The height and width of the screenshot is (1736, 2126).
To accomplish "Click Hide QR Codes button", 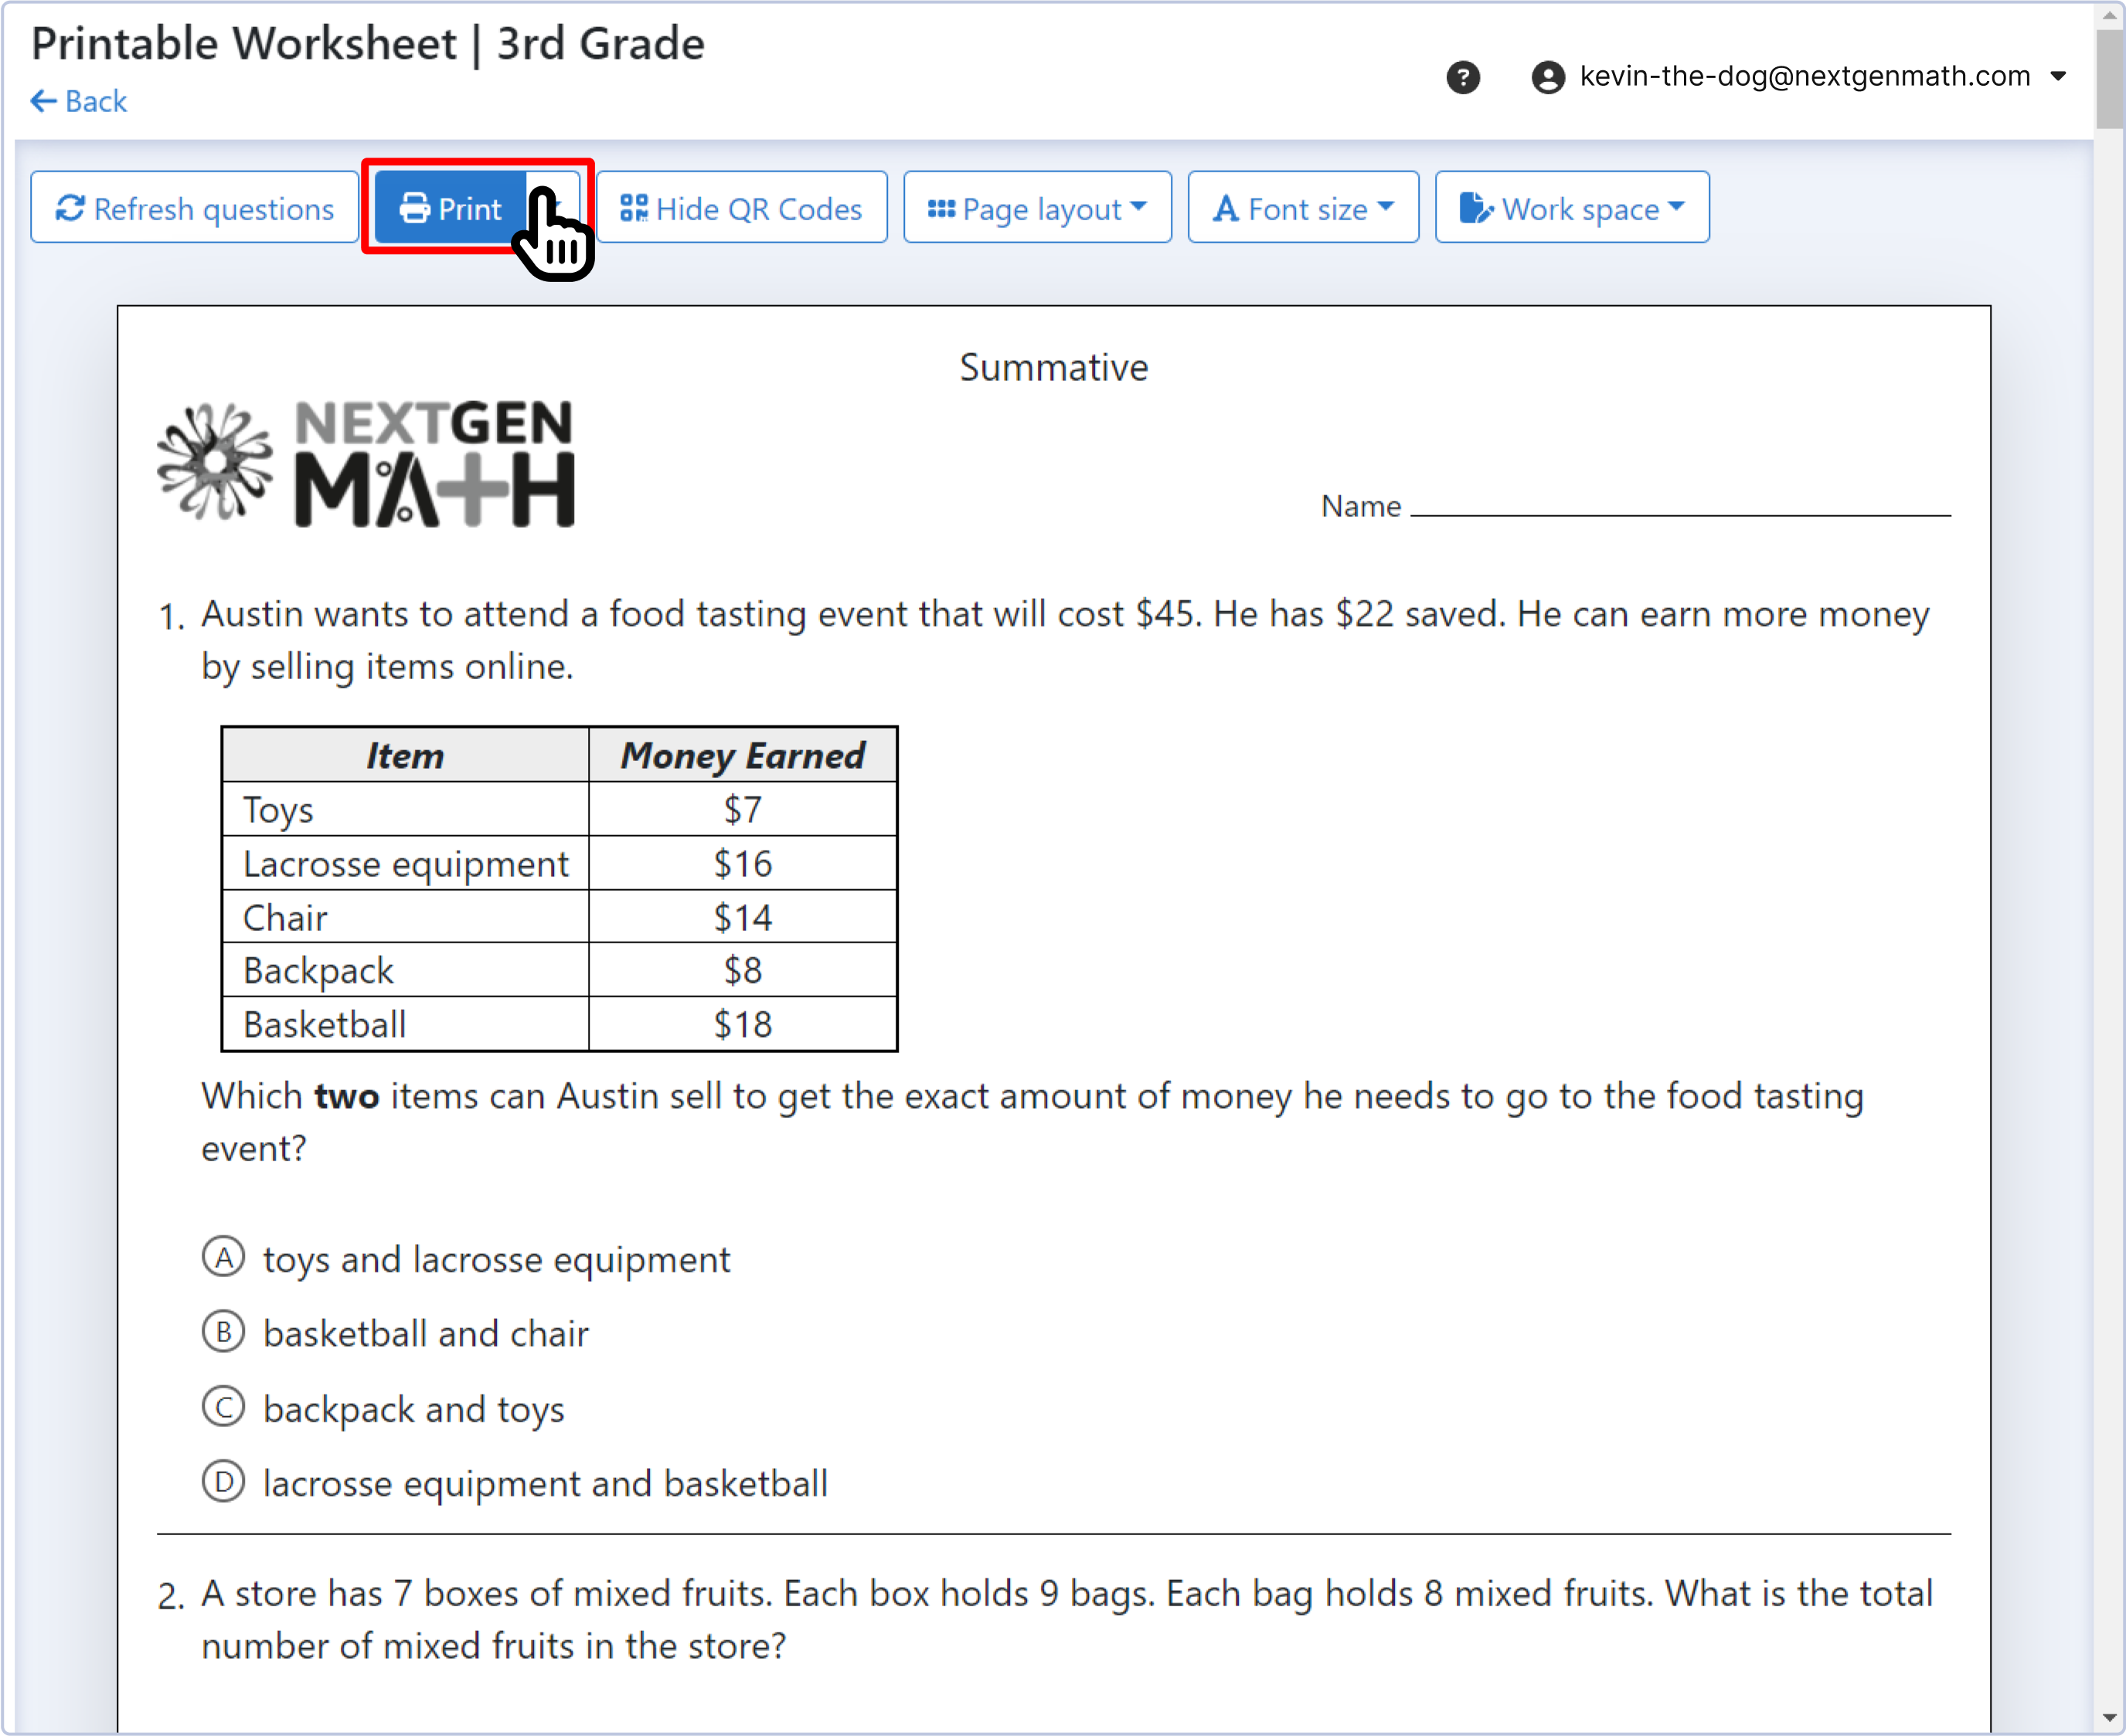I will click(x=741, y=208).
